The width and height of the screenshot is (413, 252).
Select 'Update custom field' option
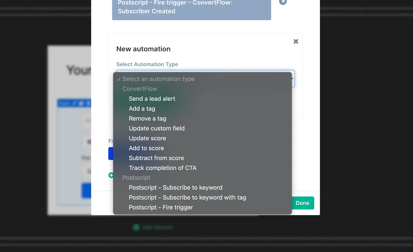202,128
